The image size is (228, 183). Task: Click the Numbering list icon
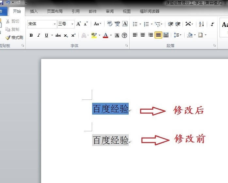(146, 24)
